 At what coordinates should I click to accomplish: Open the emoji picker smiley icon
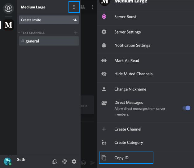tap(83, 163)
